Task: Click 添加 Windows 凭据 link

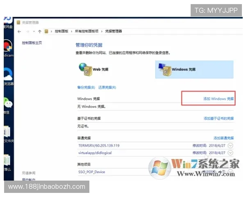Action: tap(219, 98)
